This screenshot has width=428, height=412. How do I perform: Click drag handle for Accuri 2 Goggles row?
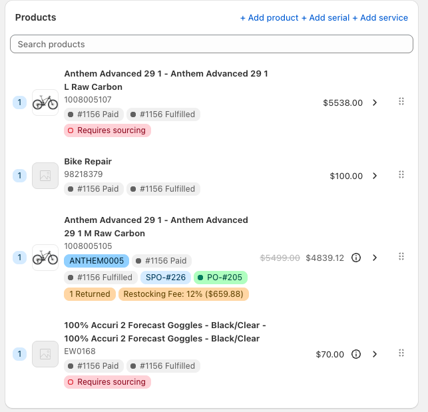401,353
